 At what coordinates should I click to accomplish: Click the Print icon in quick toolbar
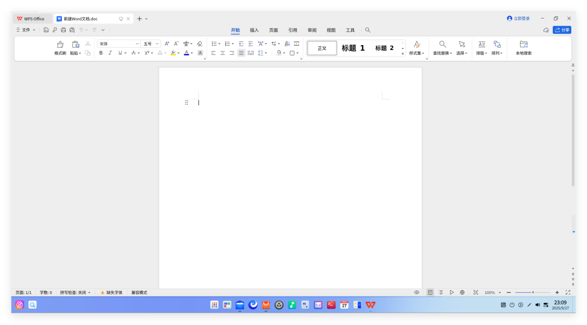click(x=63, y=30)
